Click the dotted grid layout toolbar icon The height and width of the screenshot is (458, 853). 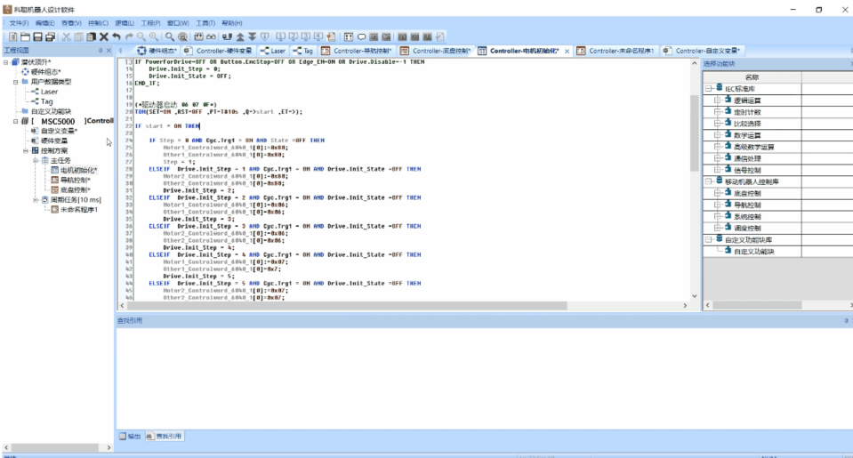349,37
